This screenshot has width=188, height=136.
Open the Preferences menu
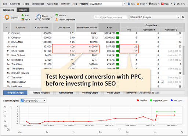38,4
